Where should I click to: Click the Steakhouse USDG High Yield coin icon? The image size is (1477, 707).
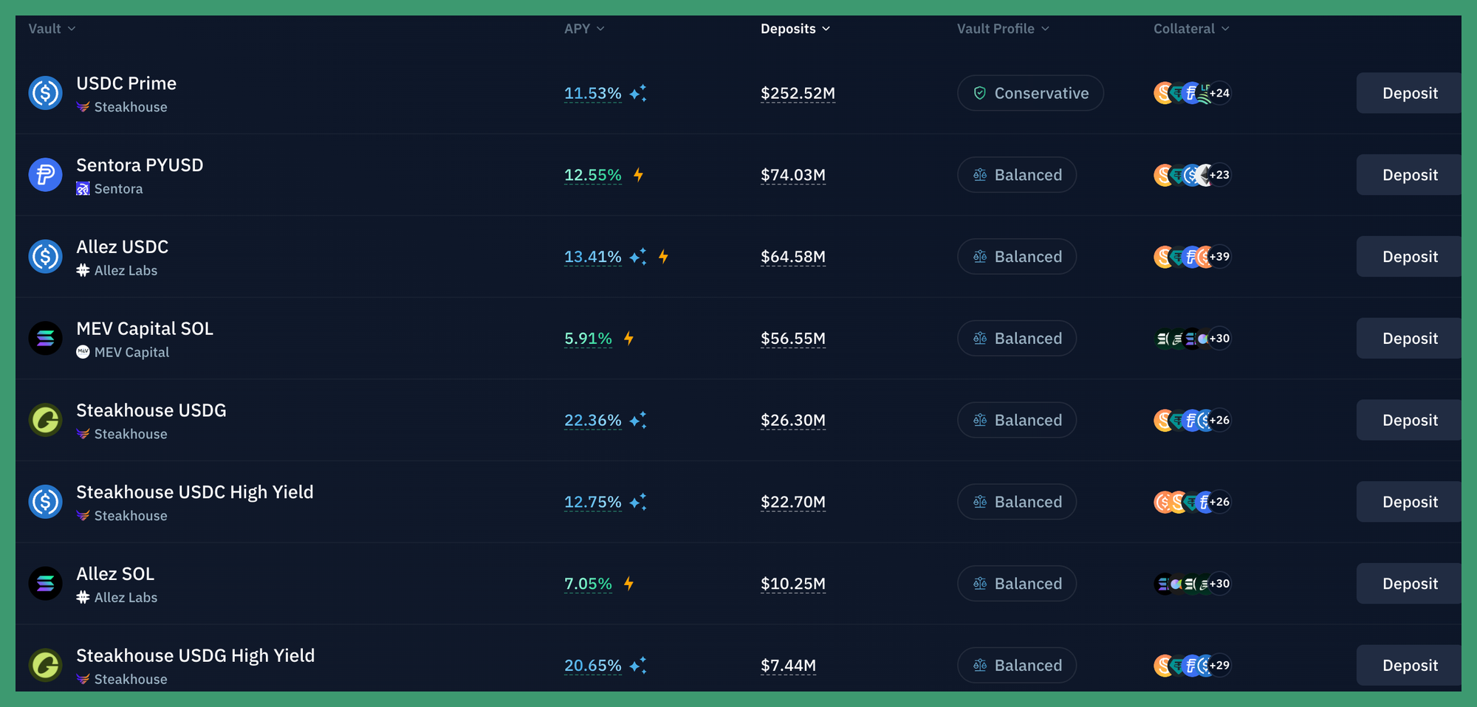tap(45, 665)
